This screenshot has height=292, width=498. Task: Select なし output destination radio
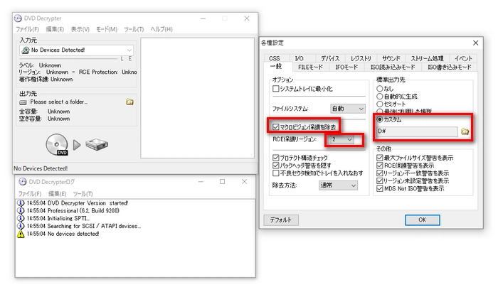[x=379, y=89]
